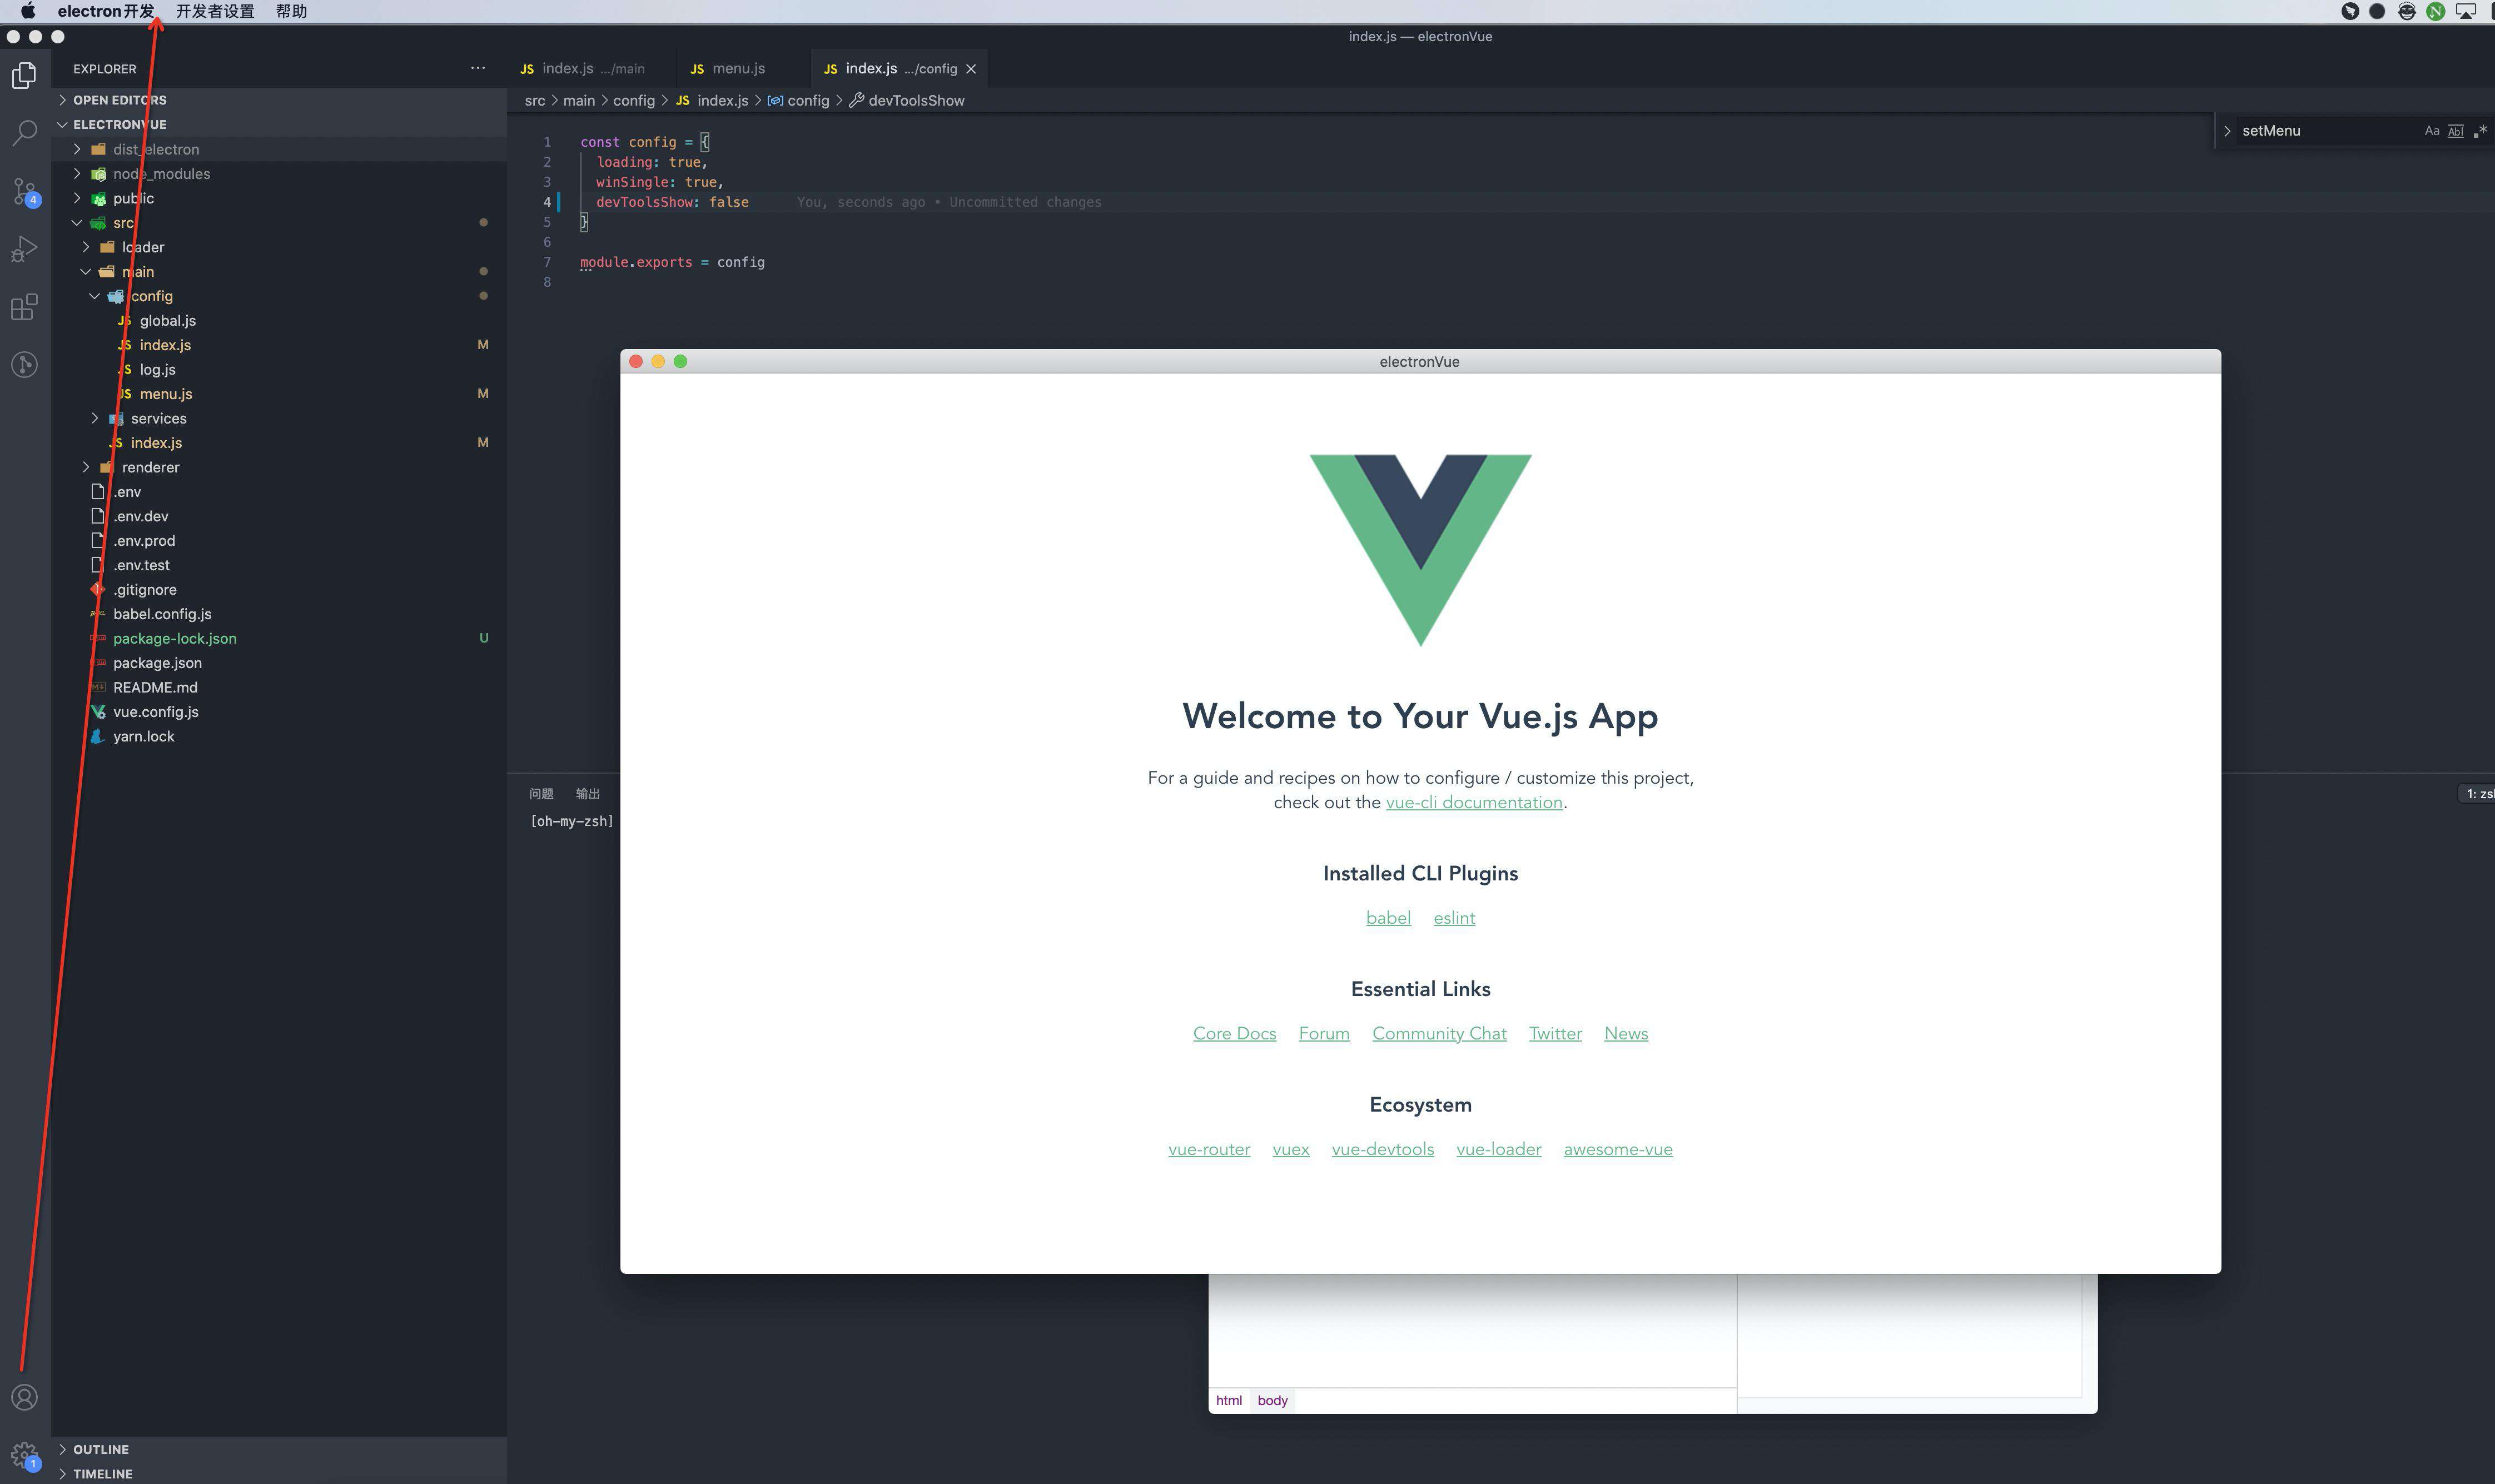The image size is (2495, 1484).
Task: Close the index.js config editor tab
Action: tap(970, 69)
